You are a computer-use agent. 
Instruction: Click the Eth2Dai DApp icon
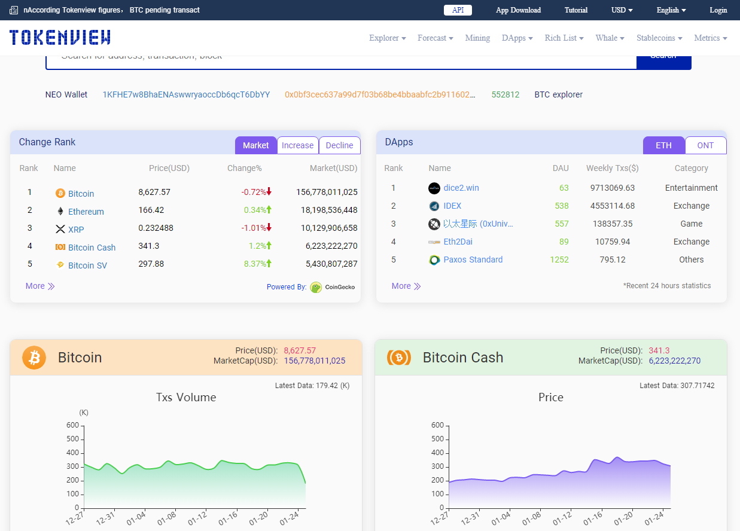(434, 242)
